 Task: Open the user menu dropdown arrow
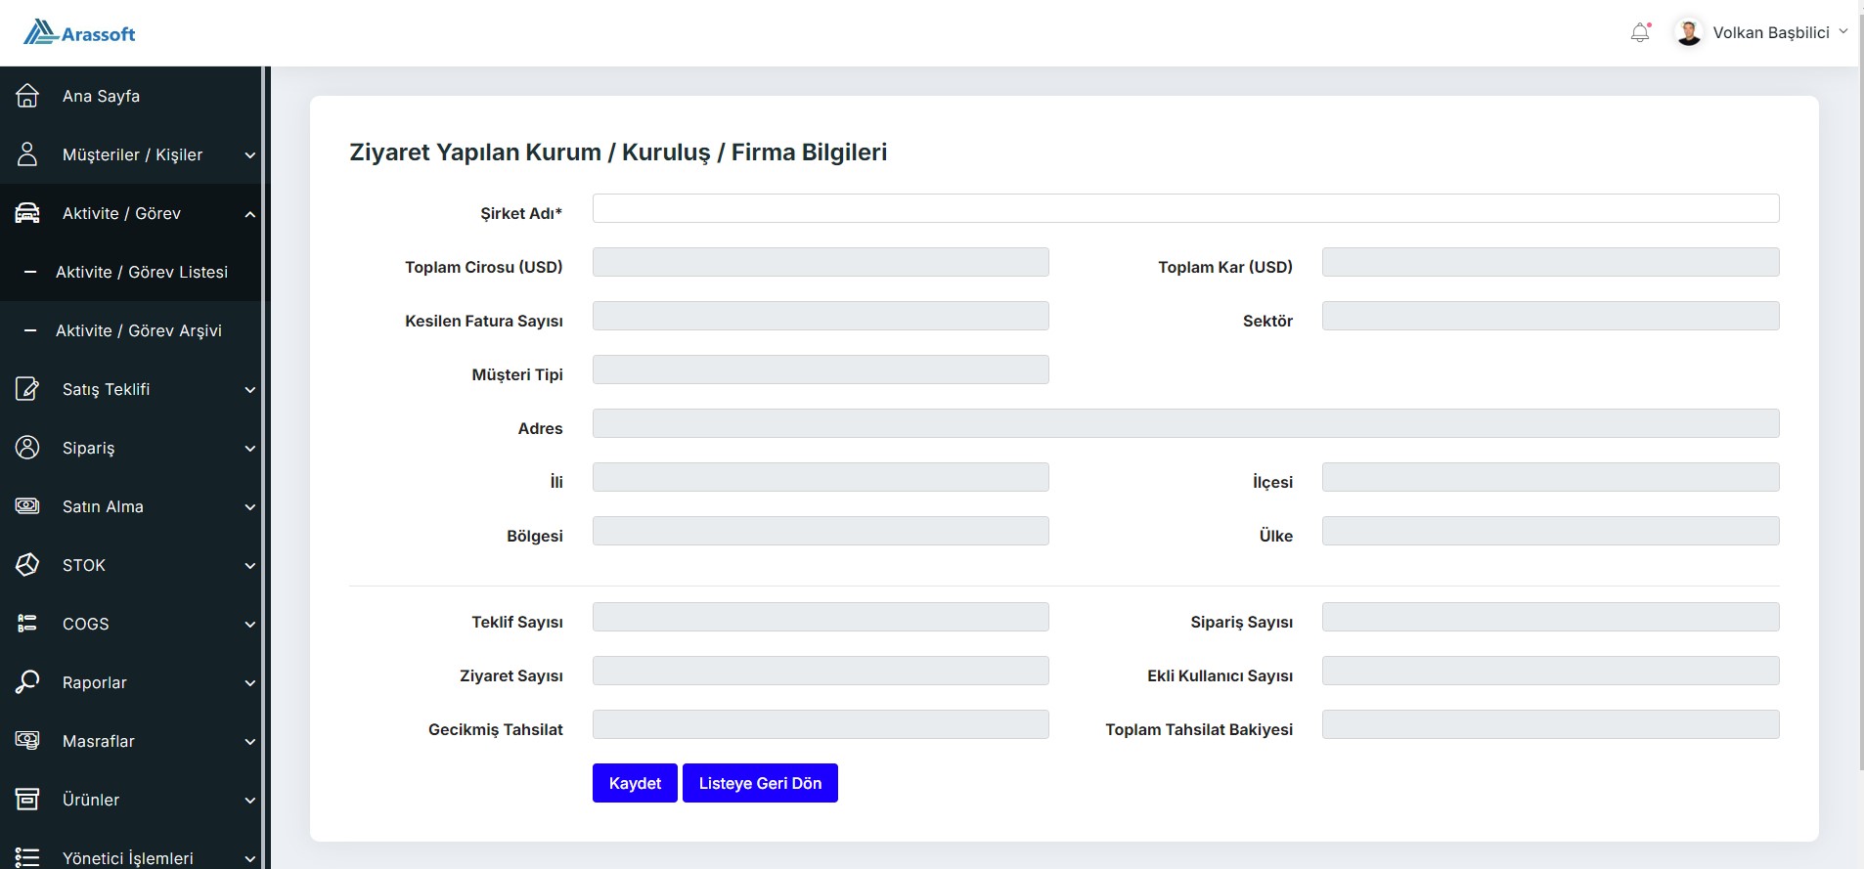click(x=1843, y=31)
